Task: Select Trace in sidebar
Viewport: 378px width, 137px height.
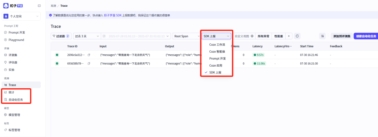Action: 21,85
